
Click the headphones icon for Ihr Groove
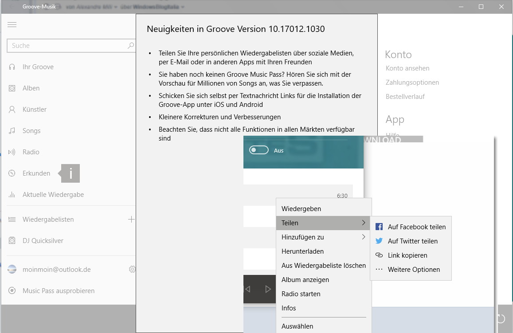point(12,67)
